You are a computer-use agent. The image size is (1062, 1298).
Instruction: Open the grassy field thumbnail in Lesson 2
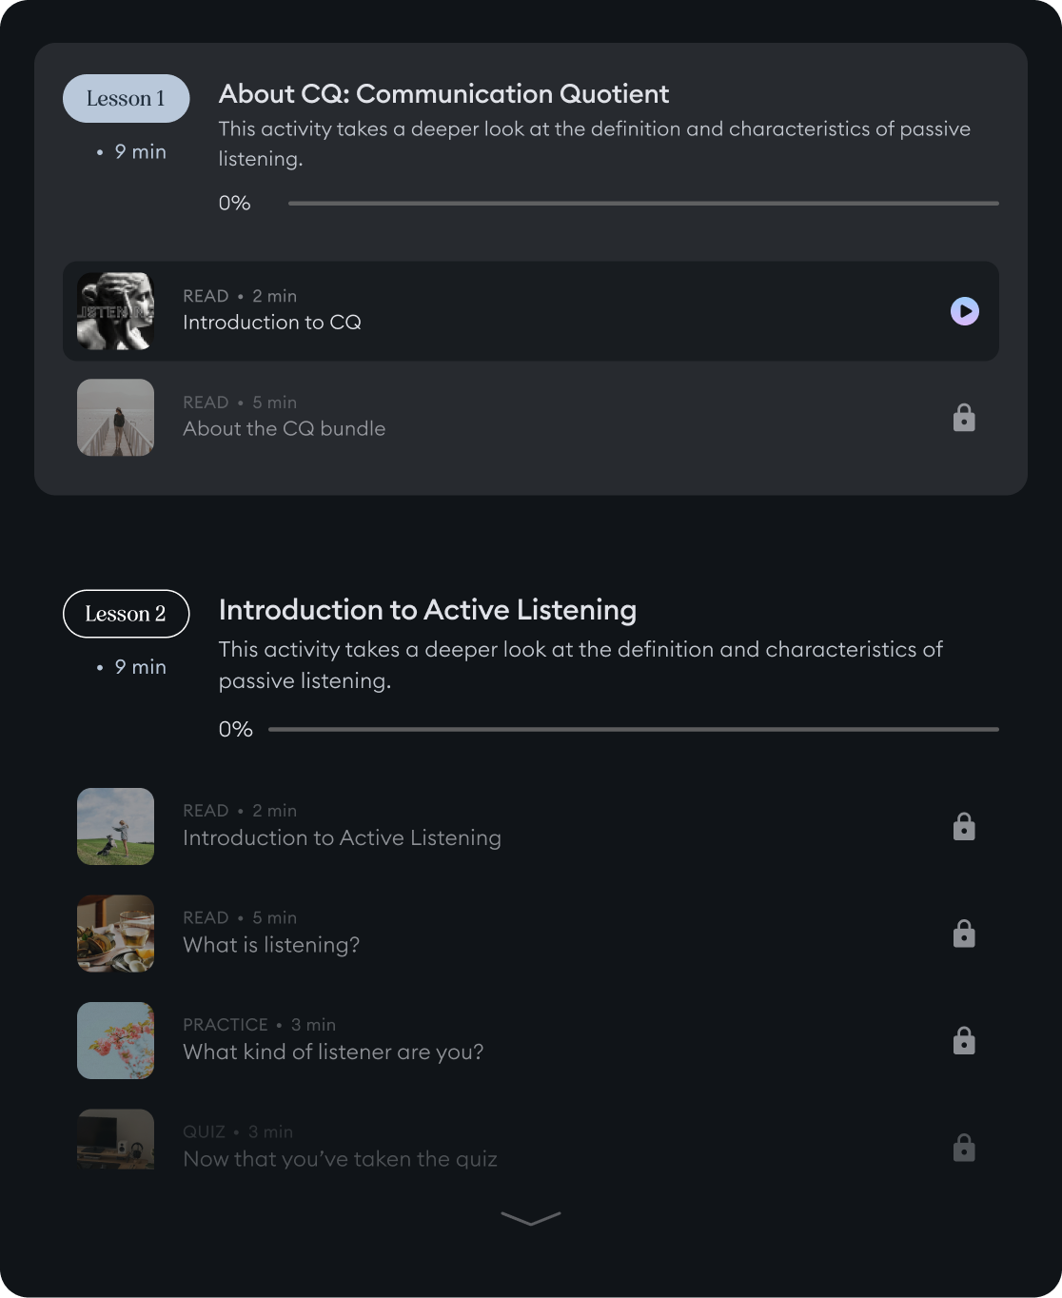point(115,826)
